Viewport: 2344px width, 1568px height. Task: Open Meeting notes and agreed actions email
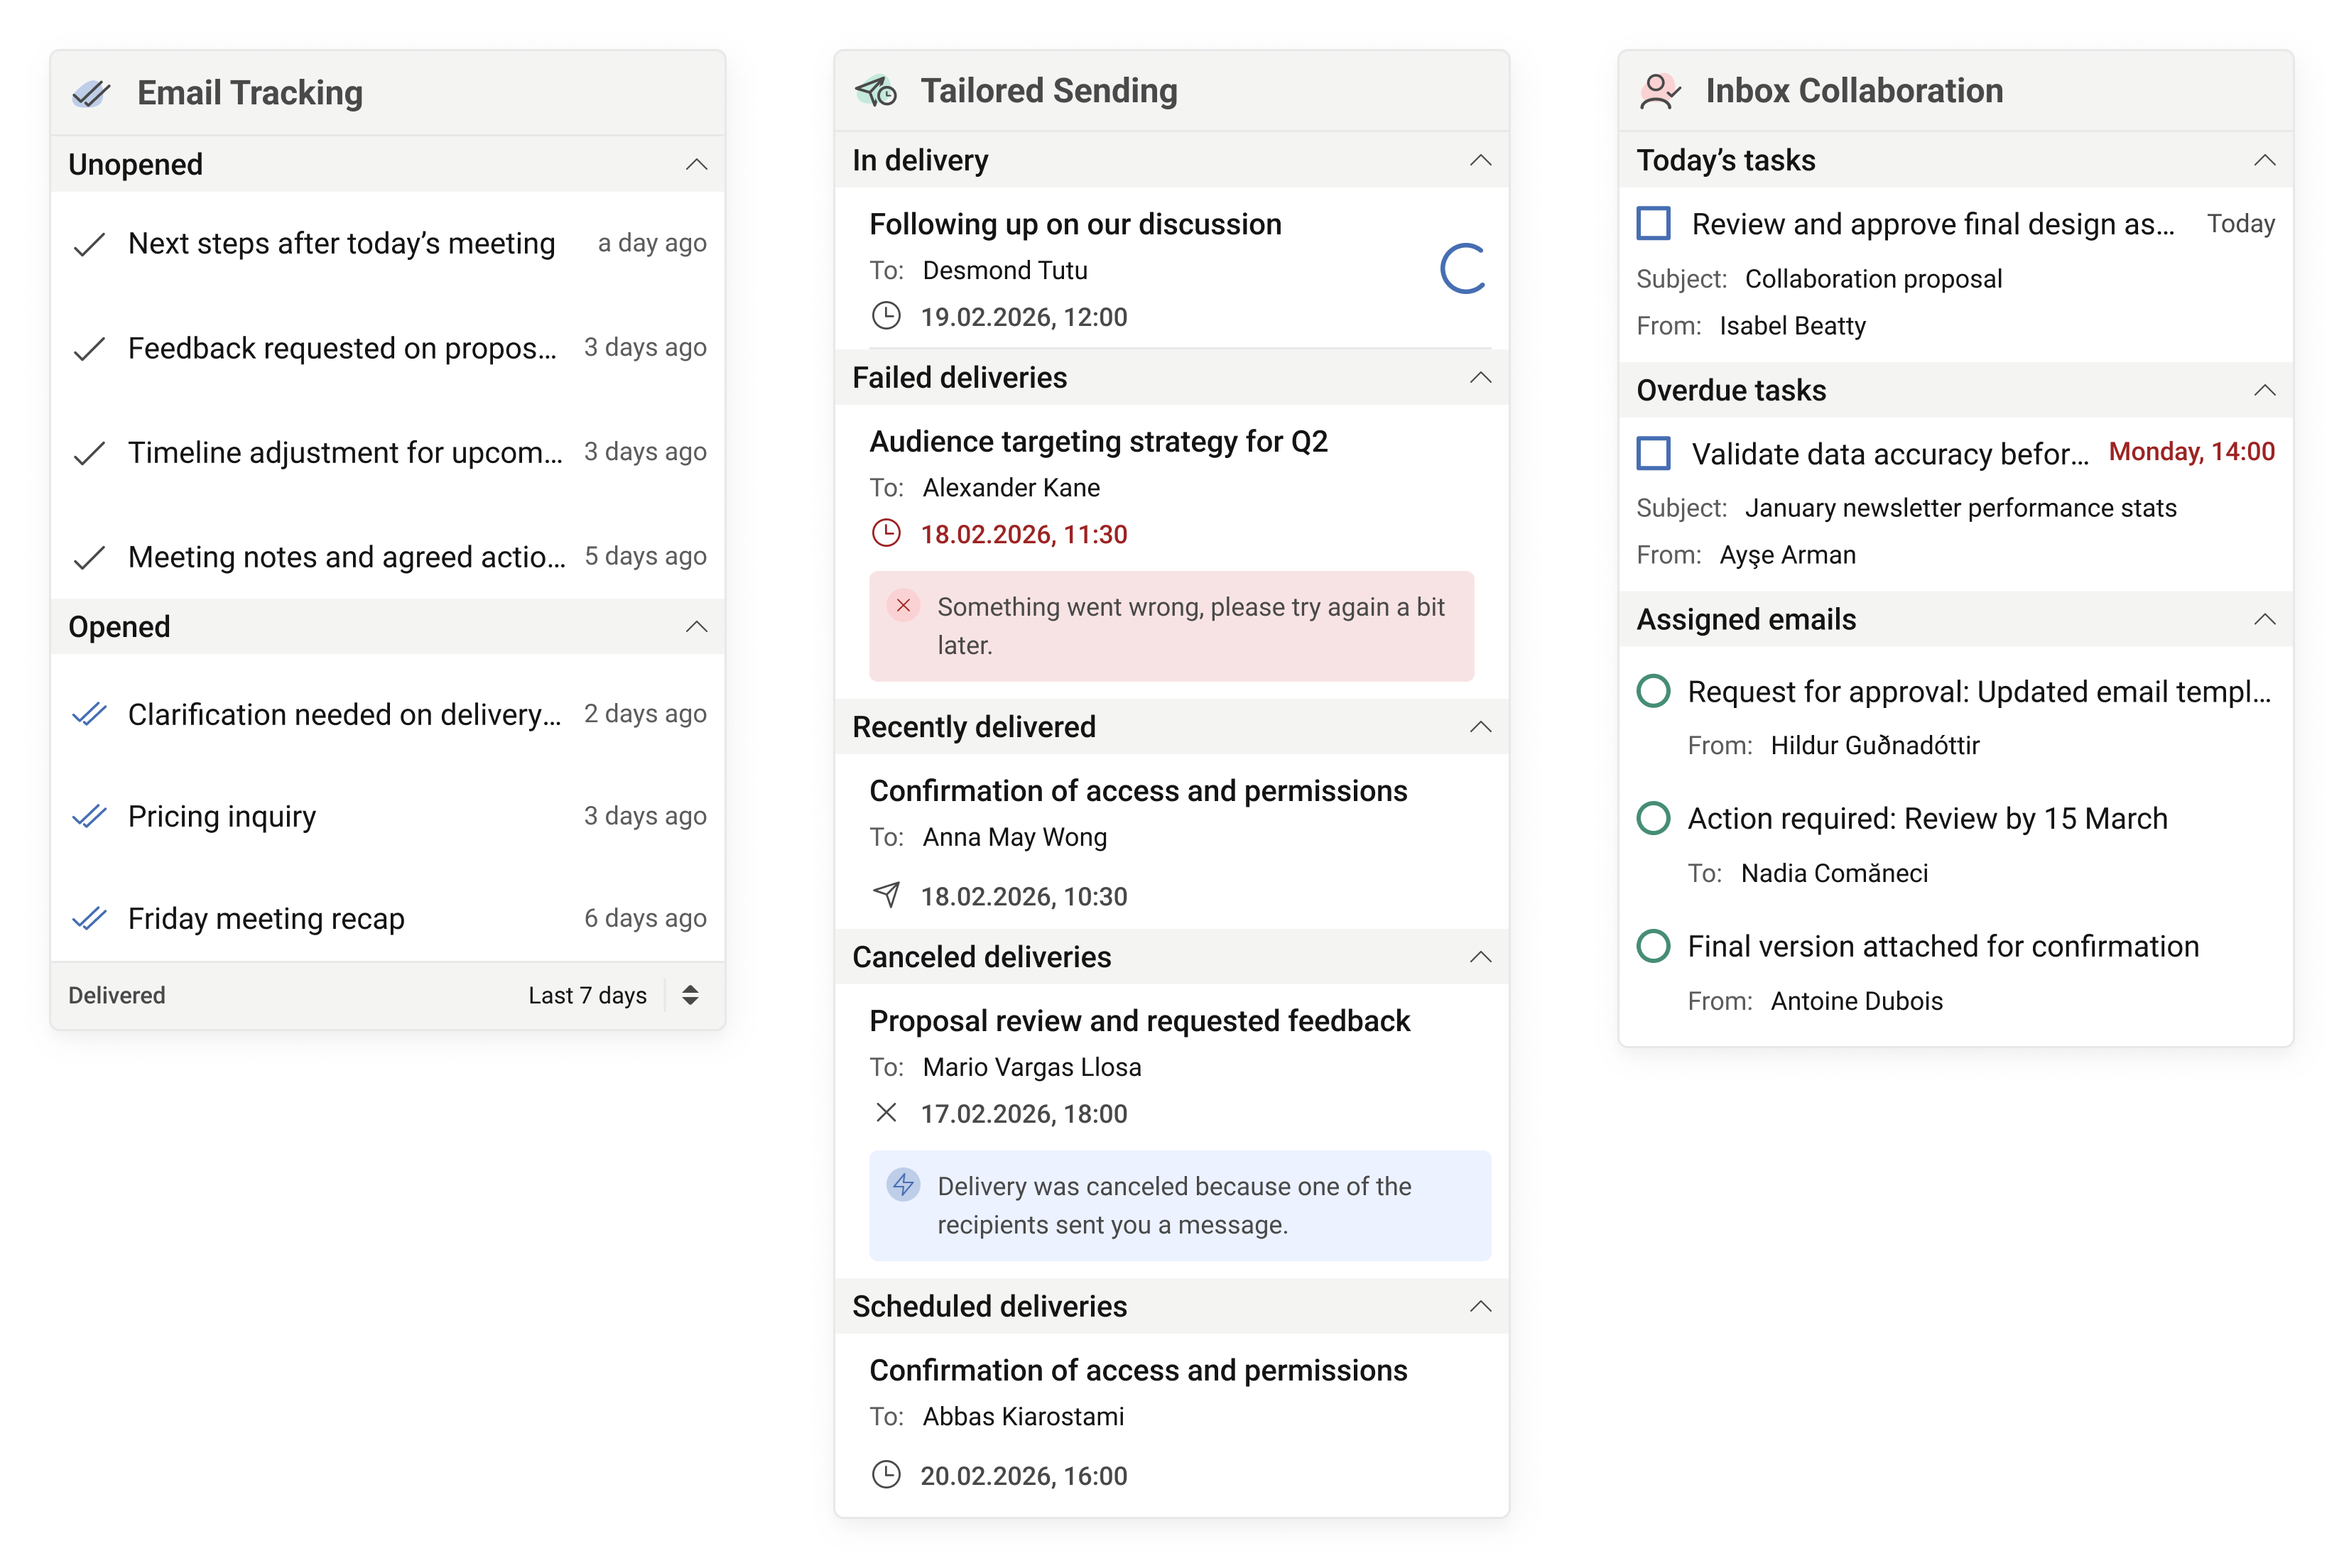click(x=388, y=557)
